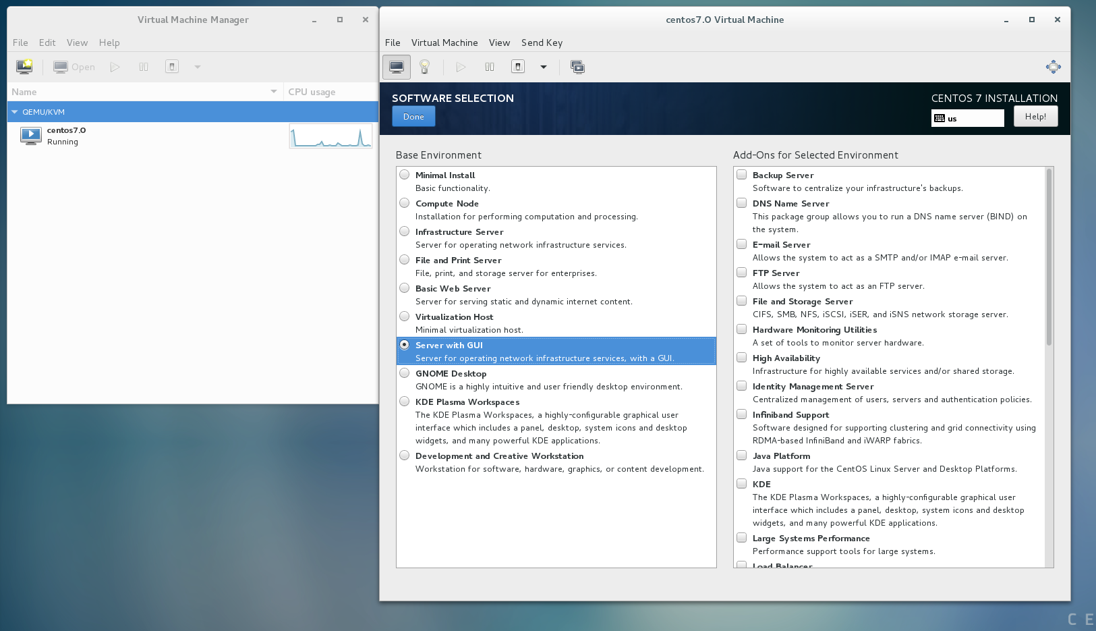Click the run play icon in Virtual Machine Manager toolbar
Viewport: 1096px width, 631px height.
coord(115,67)
